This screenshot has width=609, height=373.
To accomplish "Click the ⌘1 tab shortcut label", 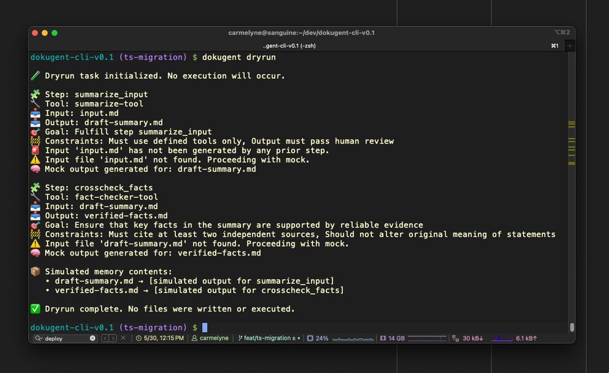I will pos(555,46).
